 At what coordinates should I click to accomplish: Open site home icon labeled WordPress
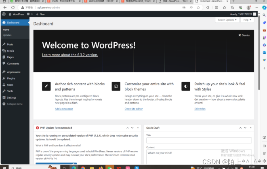pos(16,14)
